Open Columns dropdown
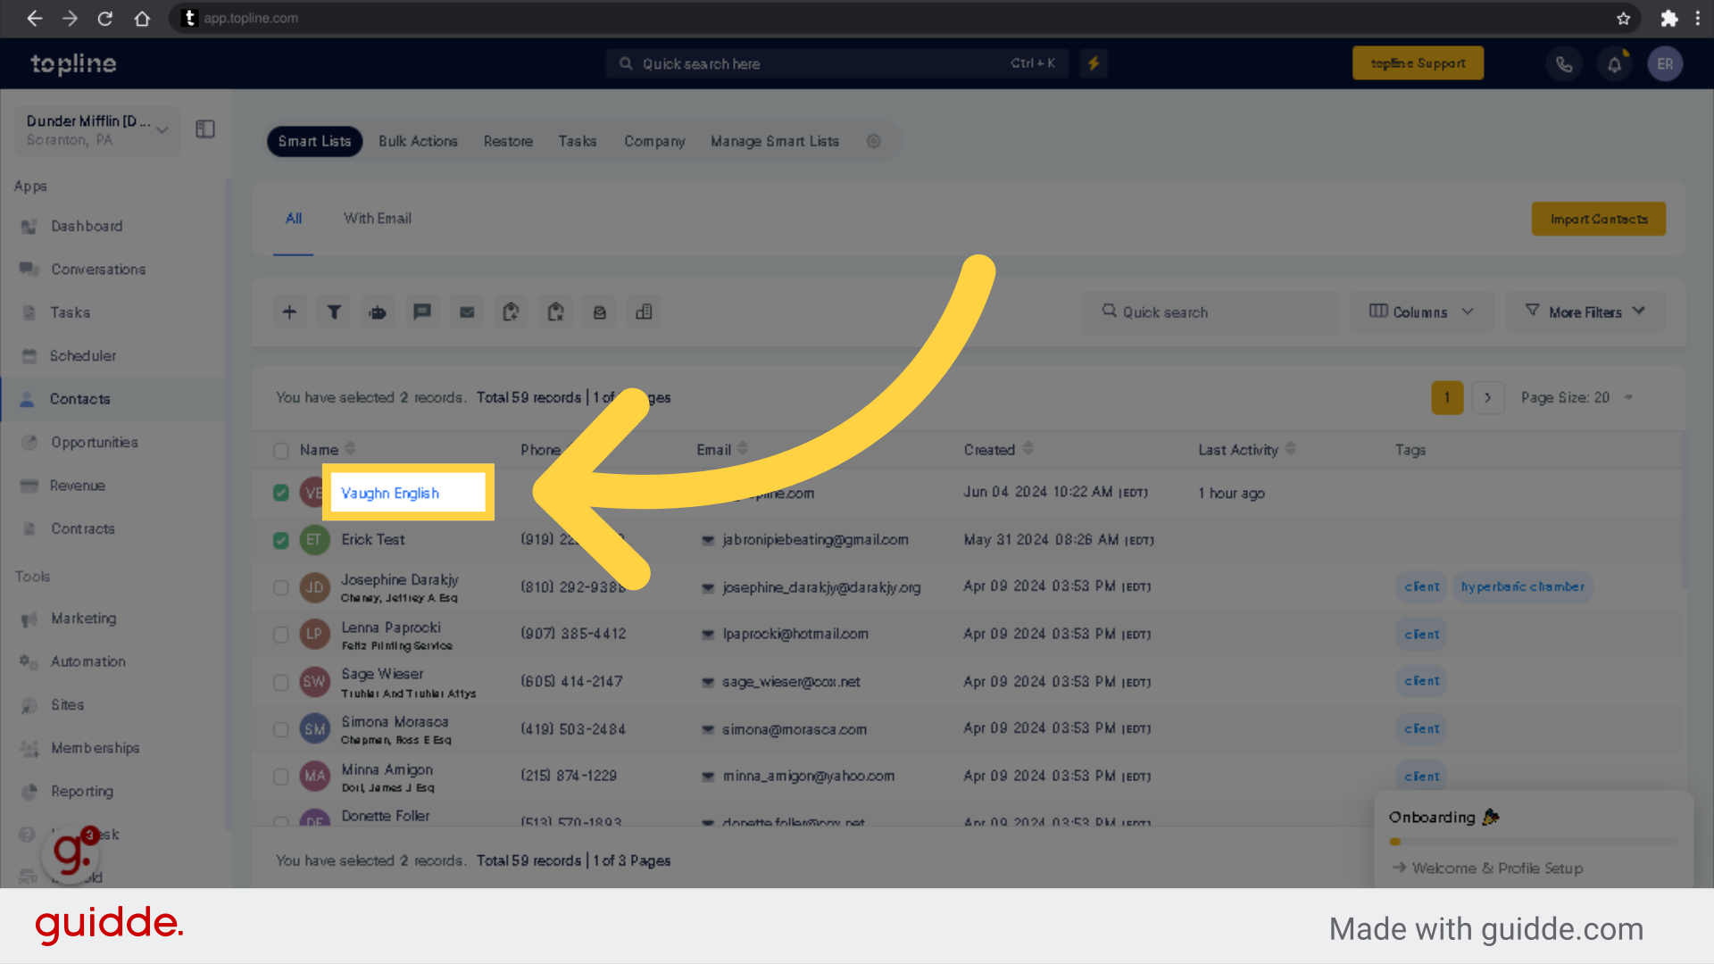The image size is (1714, 964). (x=1421, y=312)
